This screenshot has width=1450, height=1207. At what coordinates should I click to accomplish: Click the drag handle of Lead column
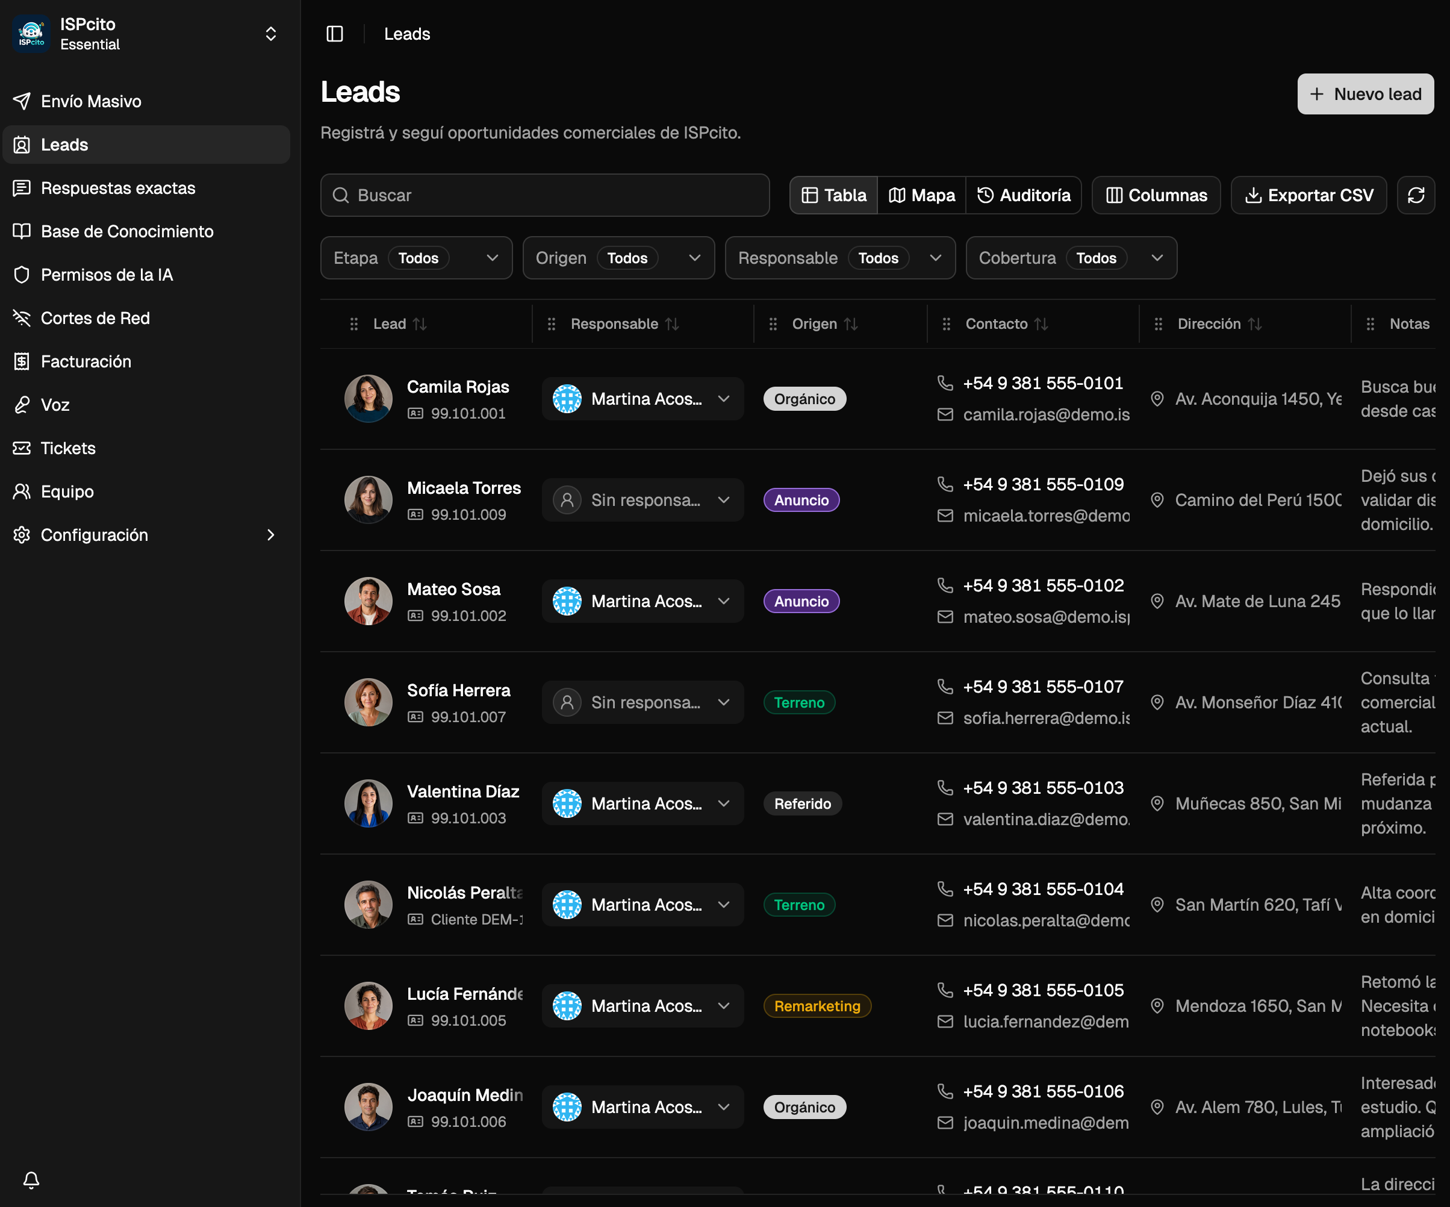353,324
